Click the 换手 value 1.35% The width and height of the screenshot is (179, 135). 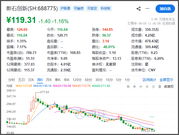coord(22,41)
